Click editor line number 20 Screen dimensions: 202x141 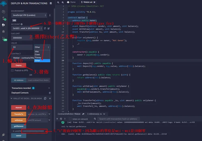point(63,60)
